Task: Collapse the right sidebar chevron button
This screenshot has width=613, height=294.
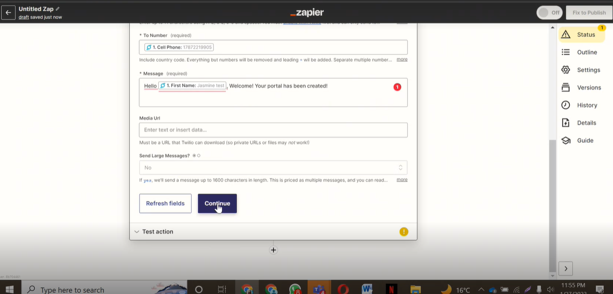Action: pyautogui.click(x=565, y=269)
